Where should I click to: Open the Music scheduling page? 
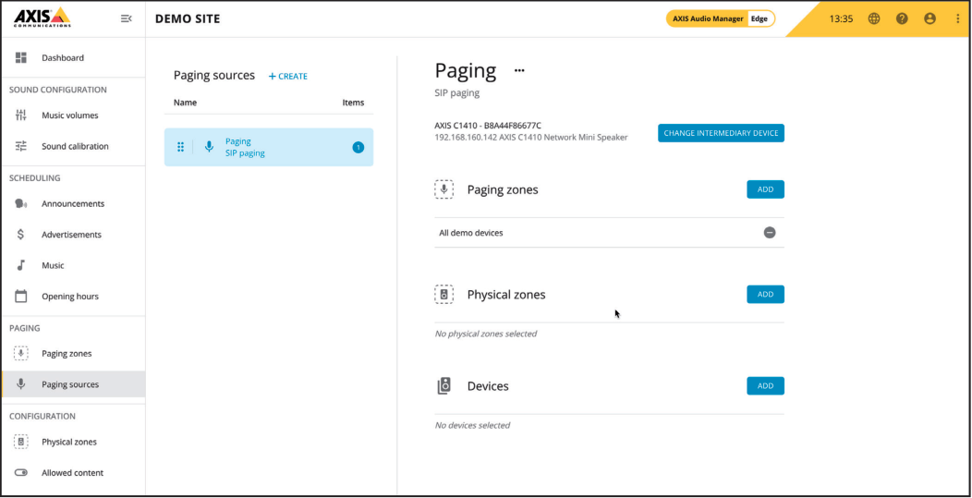point(53,265)
